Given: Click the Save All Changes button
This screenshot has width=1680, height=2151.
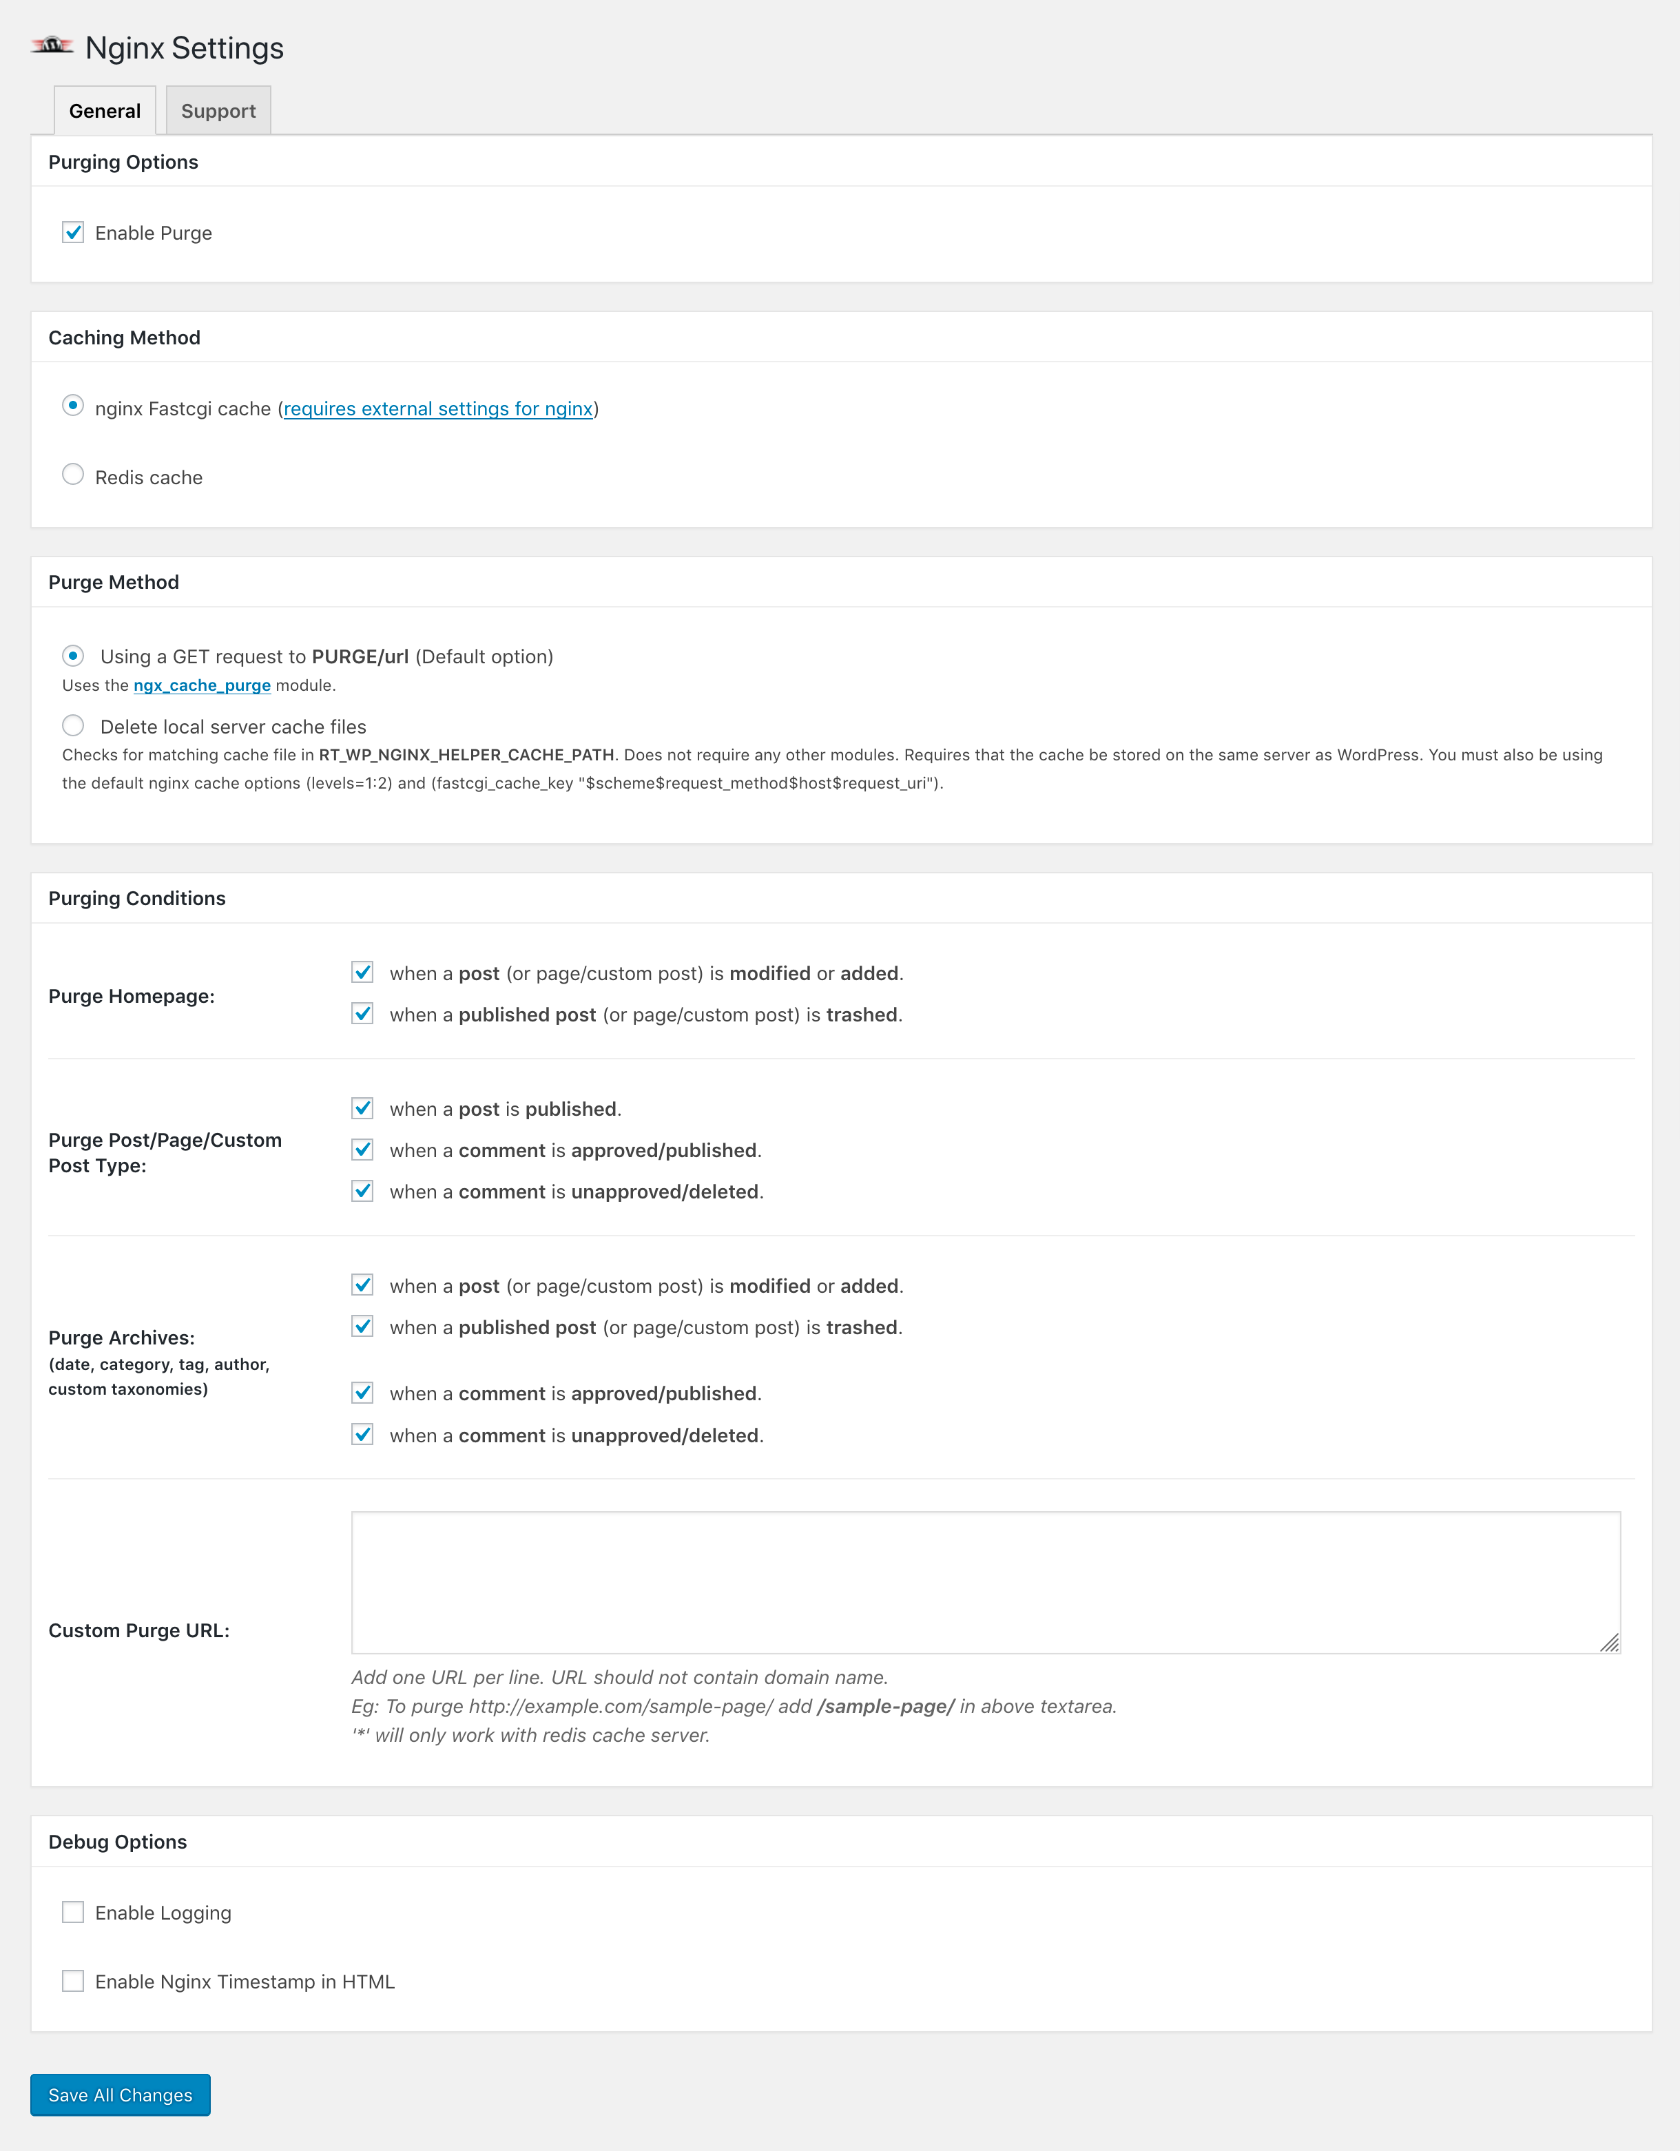Looking at the screenshot, I should point(120,2095).
